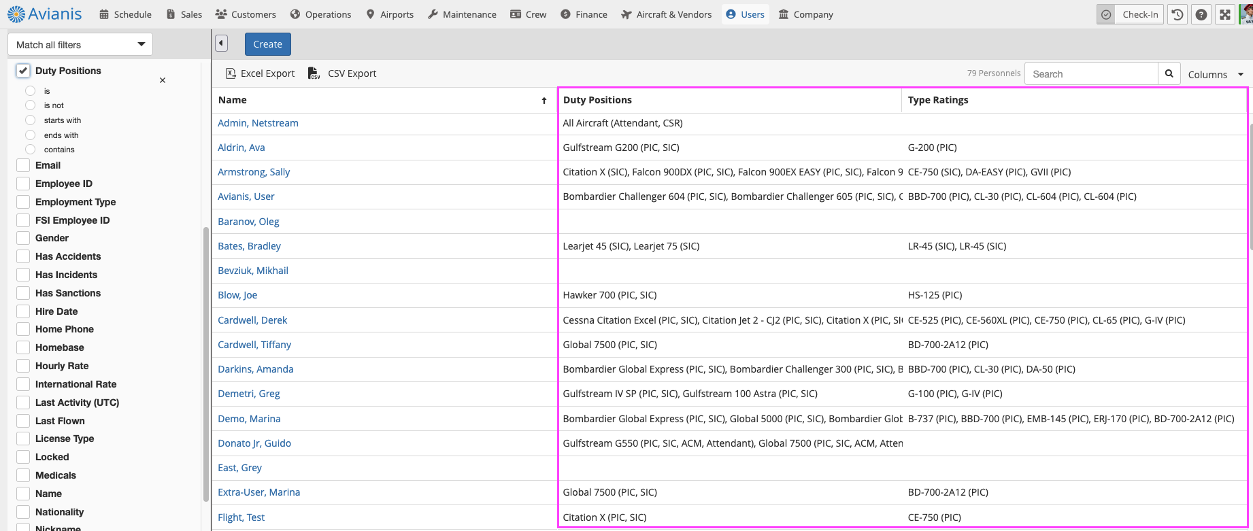Open the help question mark icon

[x=1201, y=14]
